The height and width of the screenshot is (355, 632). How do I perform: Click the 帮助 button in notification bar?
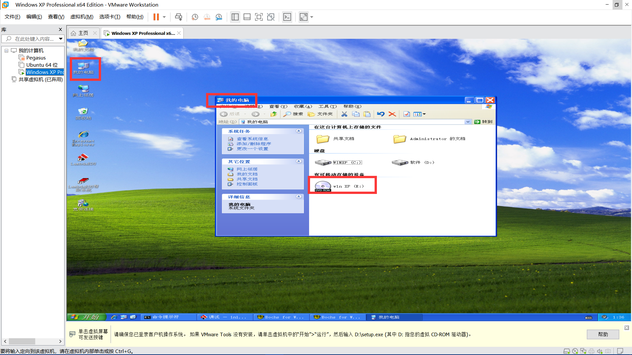coord(602,334)
